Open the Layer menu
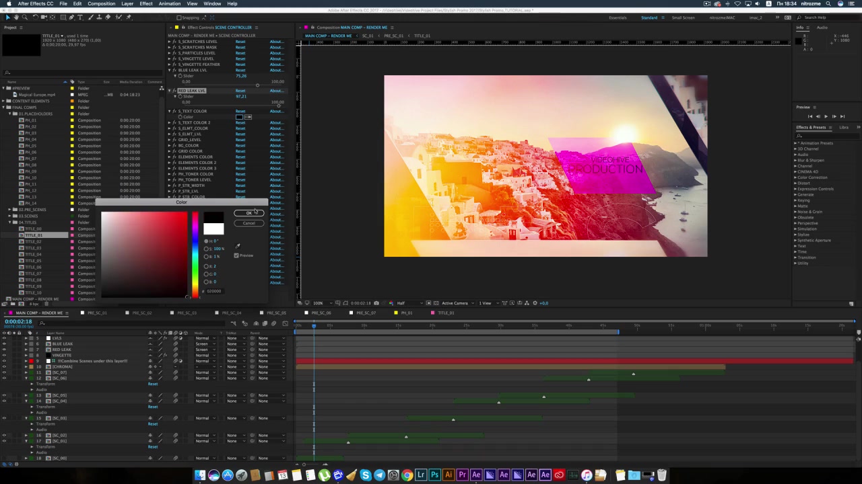This screenshot has width=862, height=484. pyautogui.click(x=127, y=4)
